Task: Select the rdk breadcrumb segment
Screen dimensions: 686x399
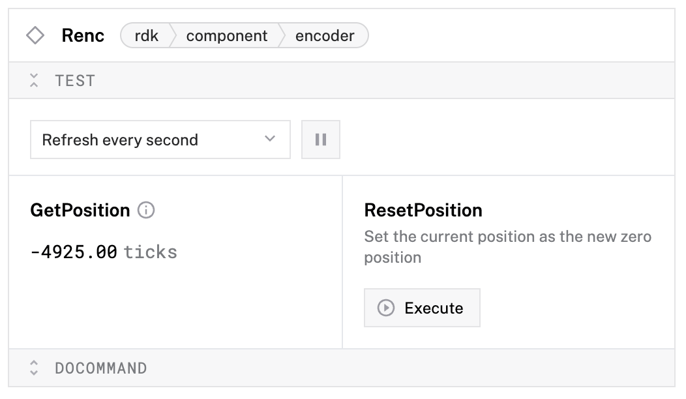Action: point(147,36)
